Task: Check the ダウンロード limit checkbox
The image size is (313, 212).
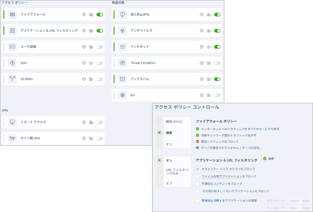Action: coord(264,201)
